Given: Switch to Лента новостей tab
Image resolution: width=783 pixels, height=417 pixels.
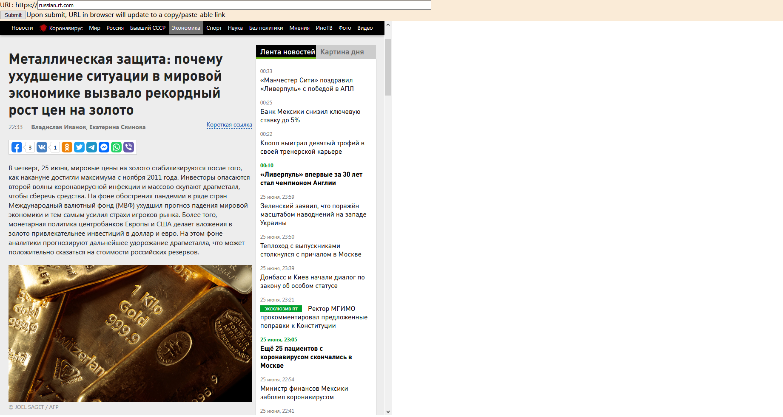Looking at the screenshot, I should click(x=286, y=52).
